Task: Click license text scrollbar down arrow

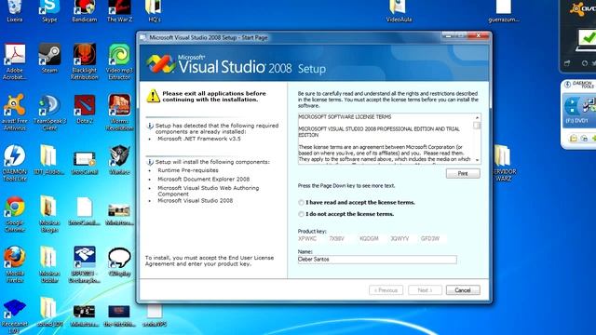Action: click(x=477, y=160)
